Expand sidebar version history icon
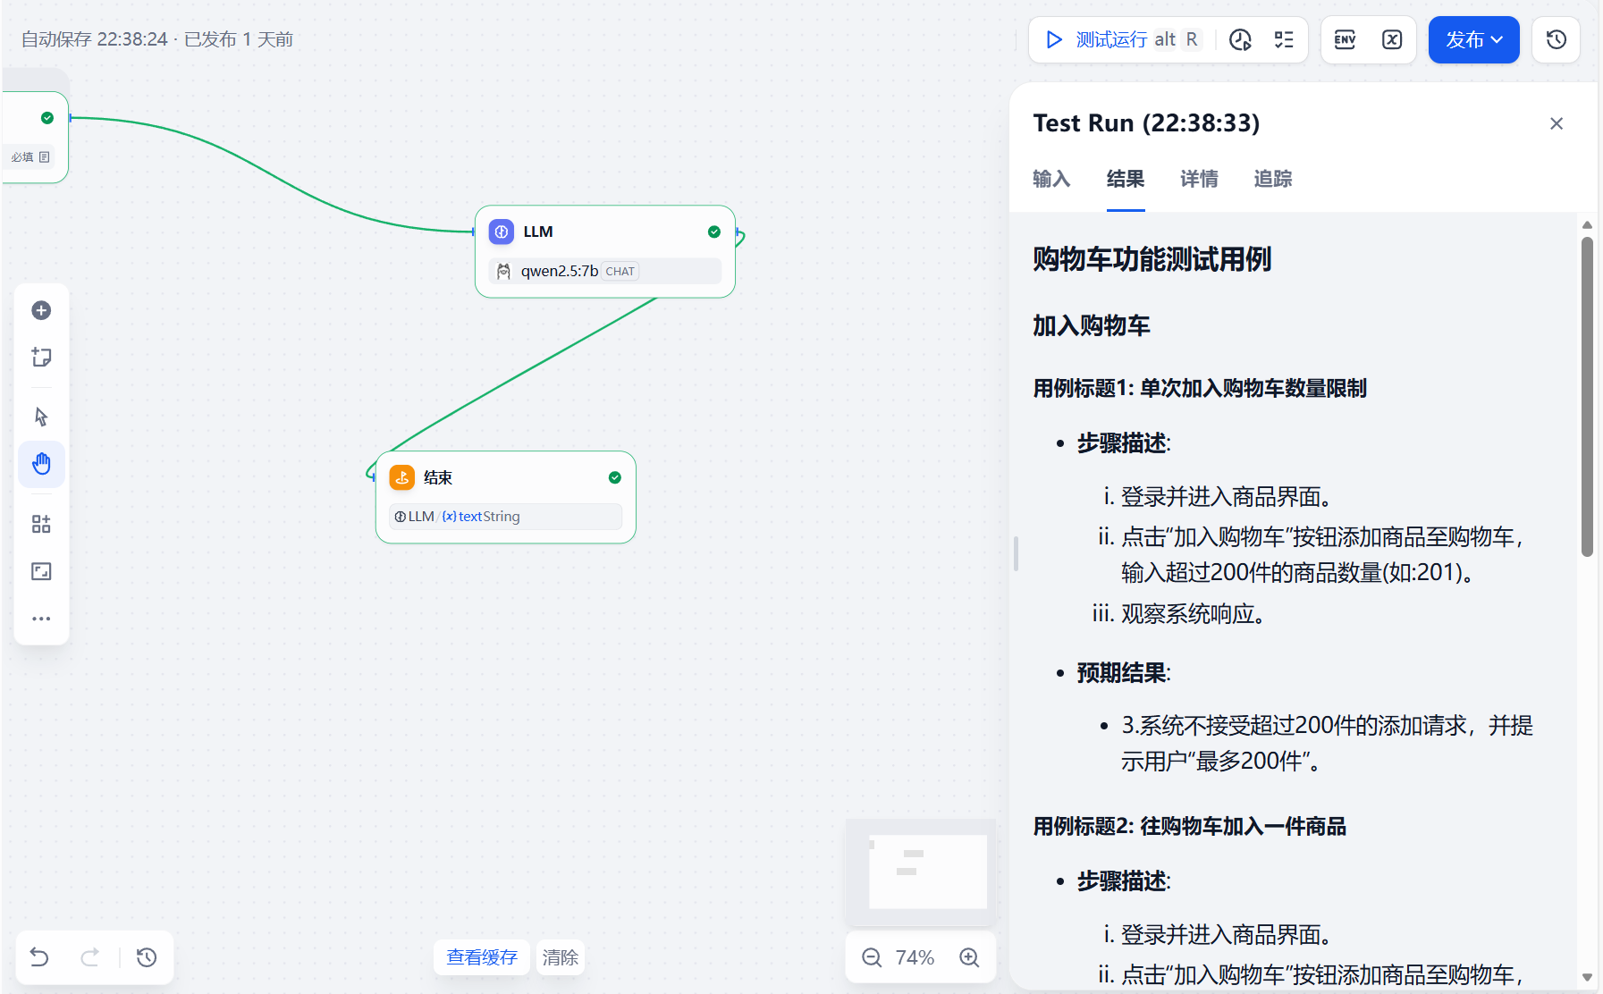The height and width of the screenshot is (994, 1603). 1556,39
